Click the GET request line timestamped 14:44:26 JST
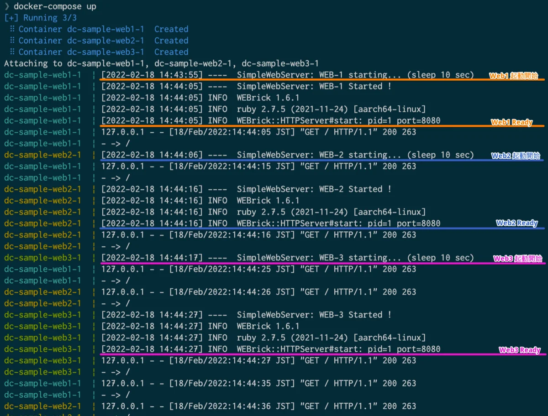This screenshot has width=548, height=416. [x=210, y=291]
